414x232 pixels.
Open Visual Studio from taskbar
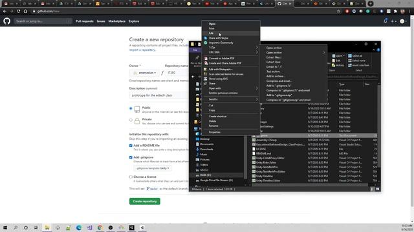pyautogui.click(x=89, y=227)
